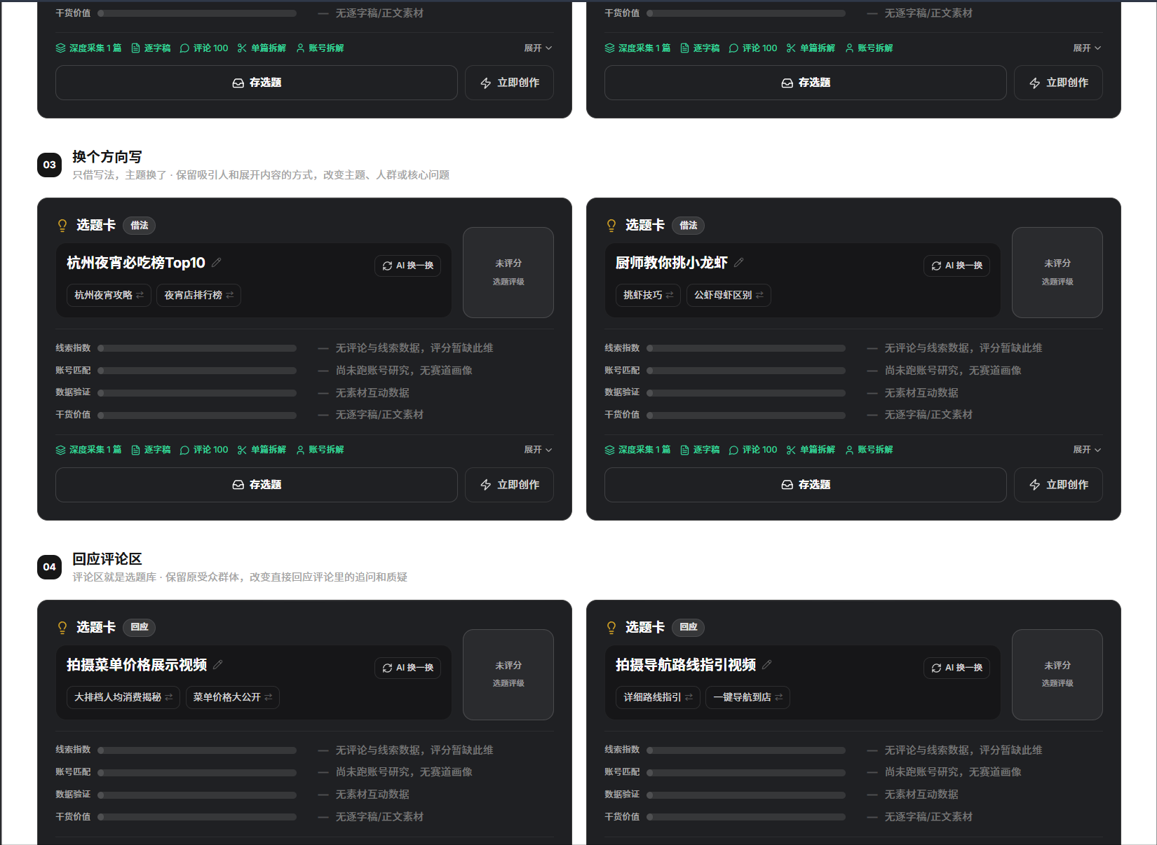Click lightbulb icon on 杭州夜宵必吃榜Top10 card
The height and width of the screenshot is (845, 1157).
click(62, 225)
